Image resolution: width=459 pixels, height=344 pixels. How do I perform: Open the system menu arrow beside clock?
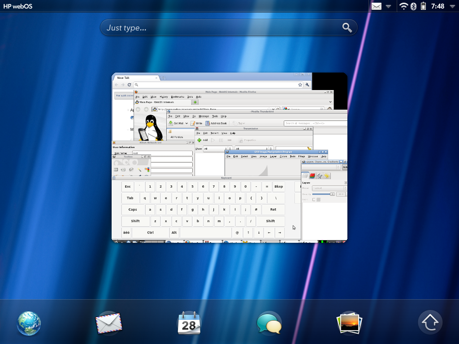[452, 6]
